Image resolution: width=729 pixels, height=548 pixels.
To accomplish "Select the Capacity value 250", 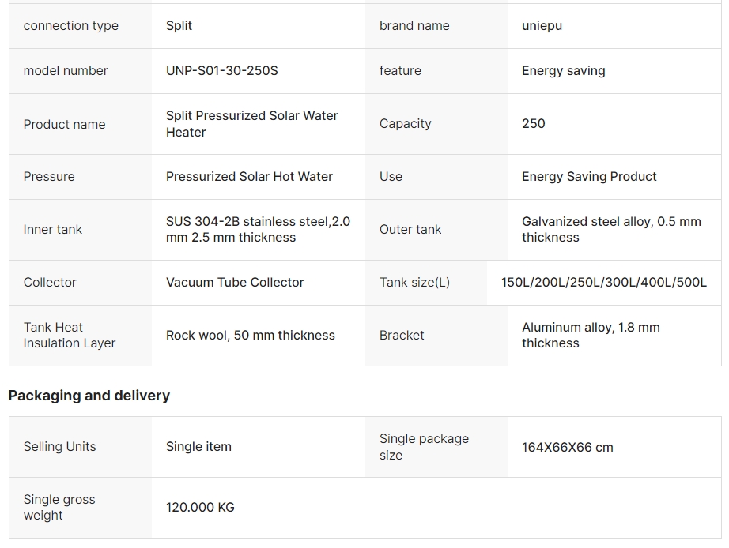I will pyautogui.click(x=533, y=124).
